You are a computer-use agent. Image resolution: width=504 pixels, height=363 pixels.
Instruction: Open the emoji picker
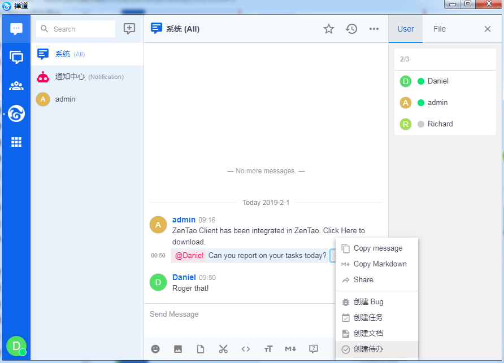(155, 349)
